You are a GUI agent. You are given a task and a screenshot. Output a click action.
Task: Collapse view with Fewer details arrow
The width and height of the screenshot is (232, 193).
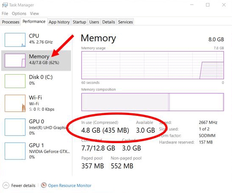(x=6, y=185)
